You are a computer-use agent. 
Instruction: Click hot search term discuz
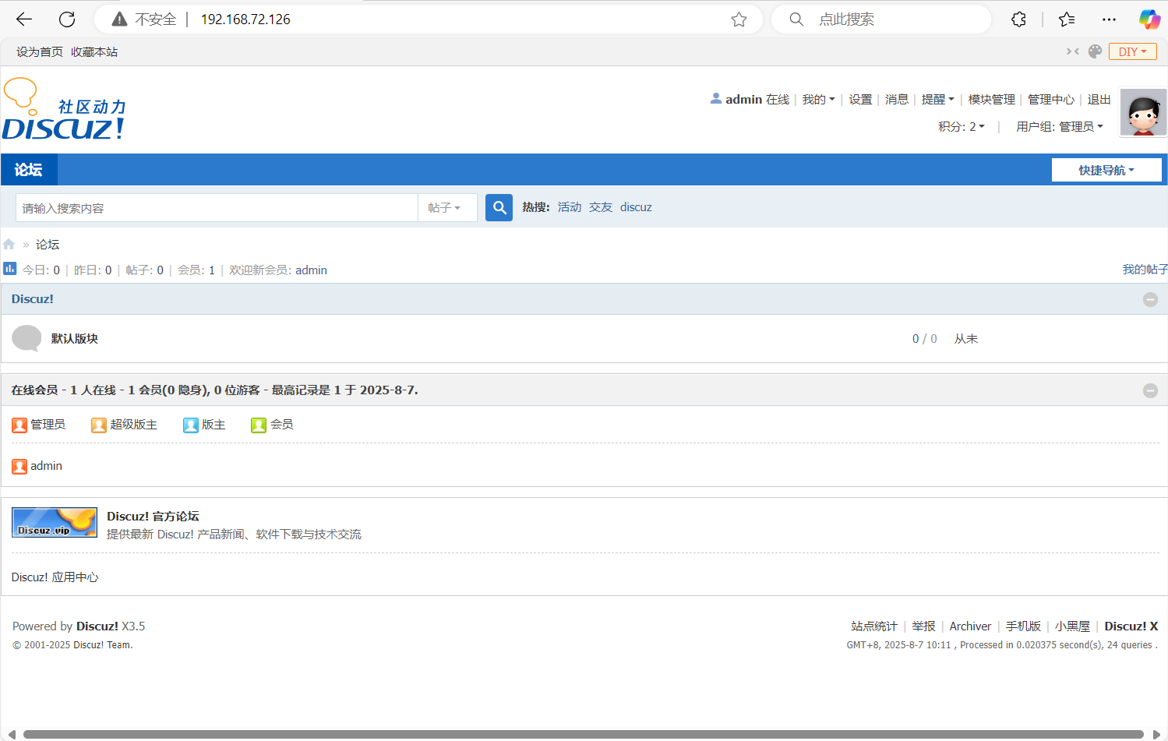coord(636,206)
